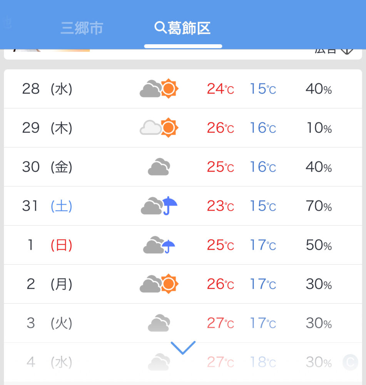This screenshot has height=385, width=366.
Task: Tap the down arrow icon next to the 広告 ad label
Action: (x=347, y=50)
